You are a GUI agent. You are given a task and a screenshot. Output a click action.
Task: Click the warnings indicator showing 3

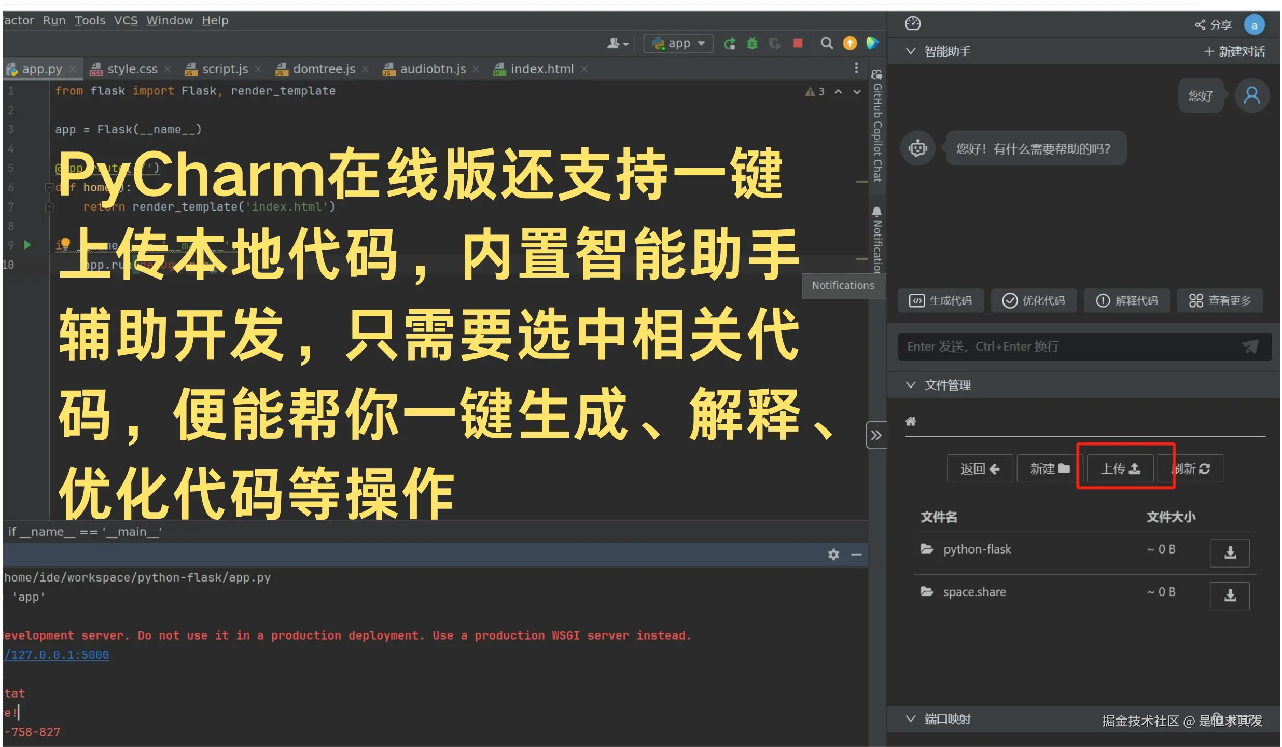[x=815, y=92]
